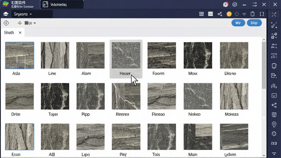
Task: Select the Alam texture thumbnail
Action: 91,55
